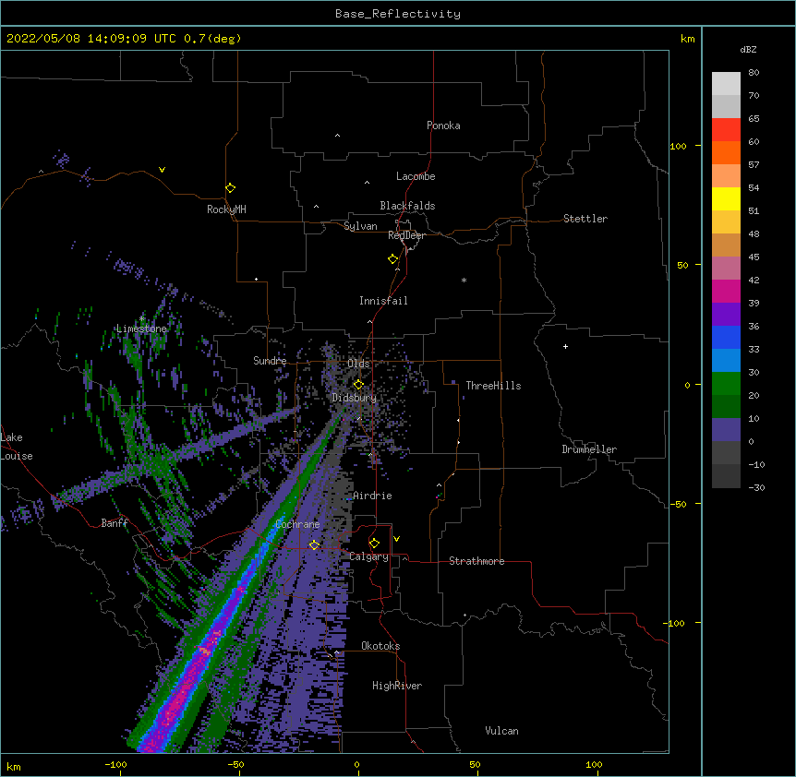Screen dimensions: 796x777
Task: Click the yellow marker below Cochrane
Action: 314,544
